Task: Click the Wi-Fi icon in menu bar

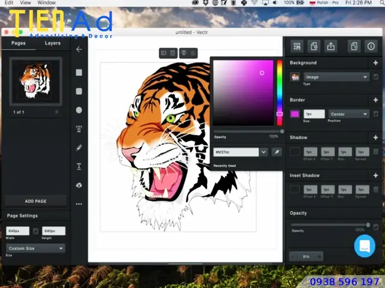Action: click(254, 2)
